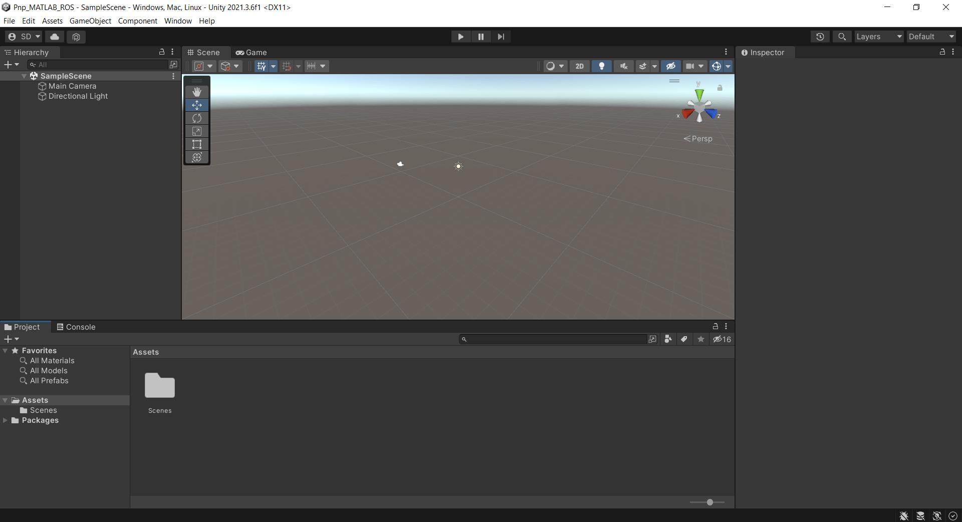Toggle scene lighting in the Scene view
The image size is (962, 522).
[x=601, y=66]
